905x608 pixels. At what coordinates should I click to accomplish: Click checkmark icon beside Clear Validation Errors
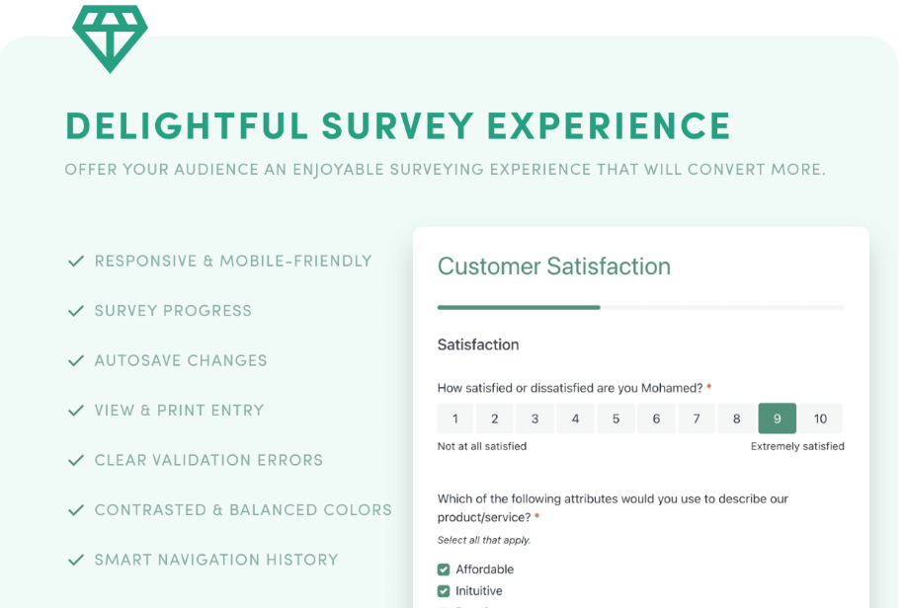pos(75,461)
